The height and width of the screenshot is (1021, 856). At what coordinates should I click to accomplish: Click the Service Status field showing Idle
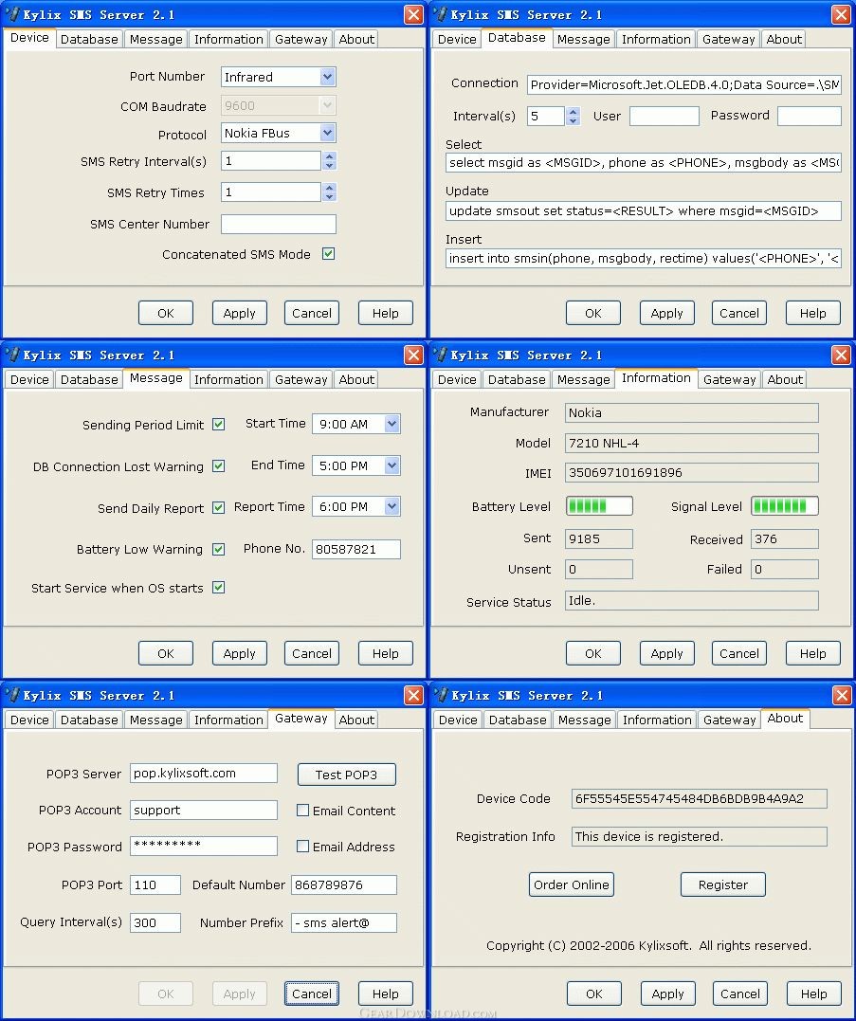(692, 600)
